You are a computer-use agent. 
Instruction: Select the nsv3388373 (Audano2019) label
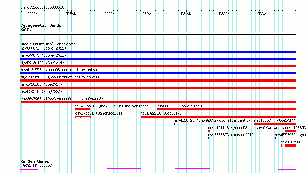pyautogui.click(x=232, y=135)
